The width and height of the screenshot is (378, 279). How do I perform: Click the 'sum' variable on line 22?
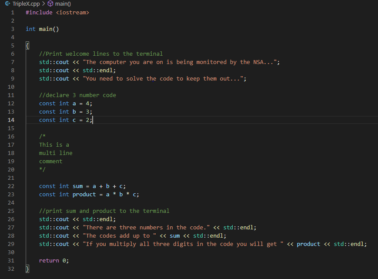click(x=77, y=186)
